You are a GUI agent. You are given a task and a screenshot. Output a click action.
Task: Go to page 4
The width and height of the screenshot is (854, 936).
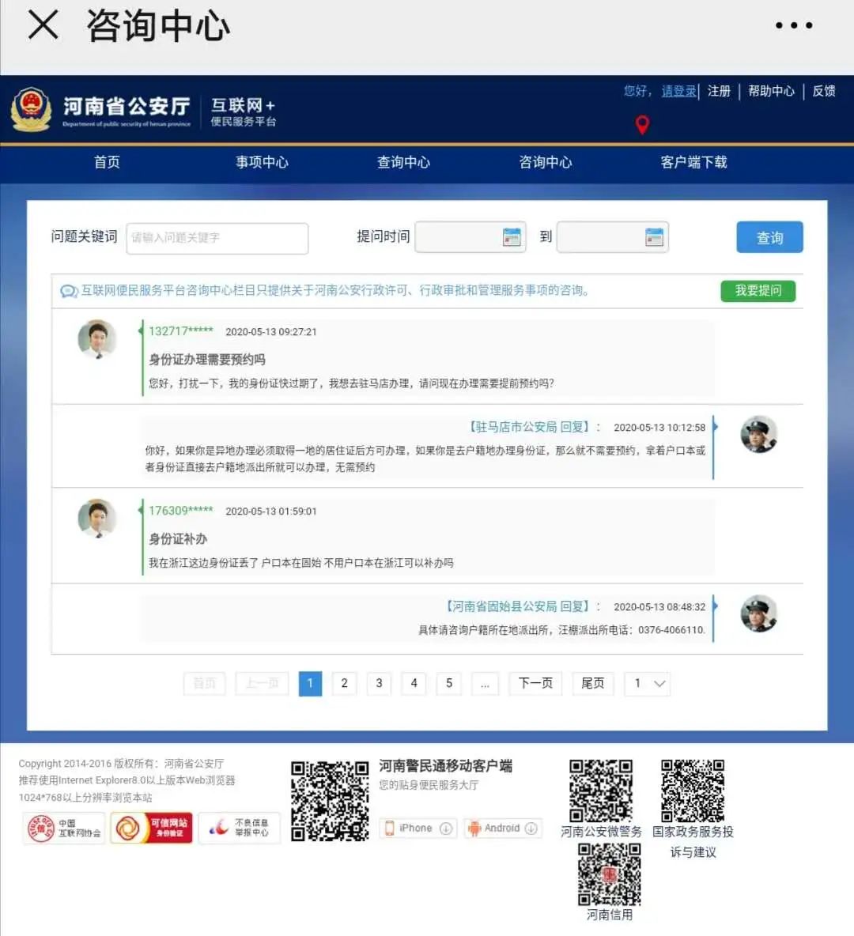click(x=414, y=684)
